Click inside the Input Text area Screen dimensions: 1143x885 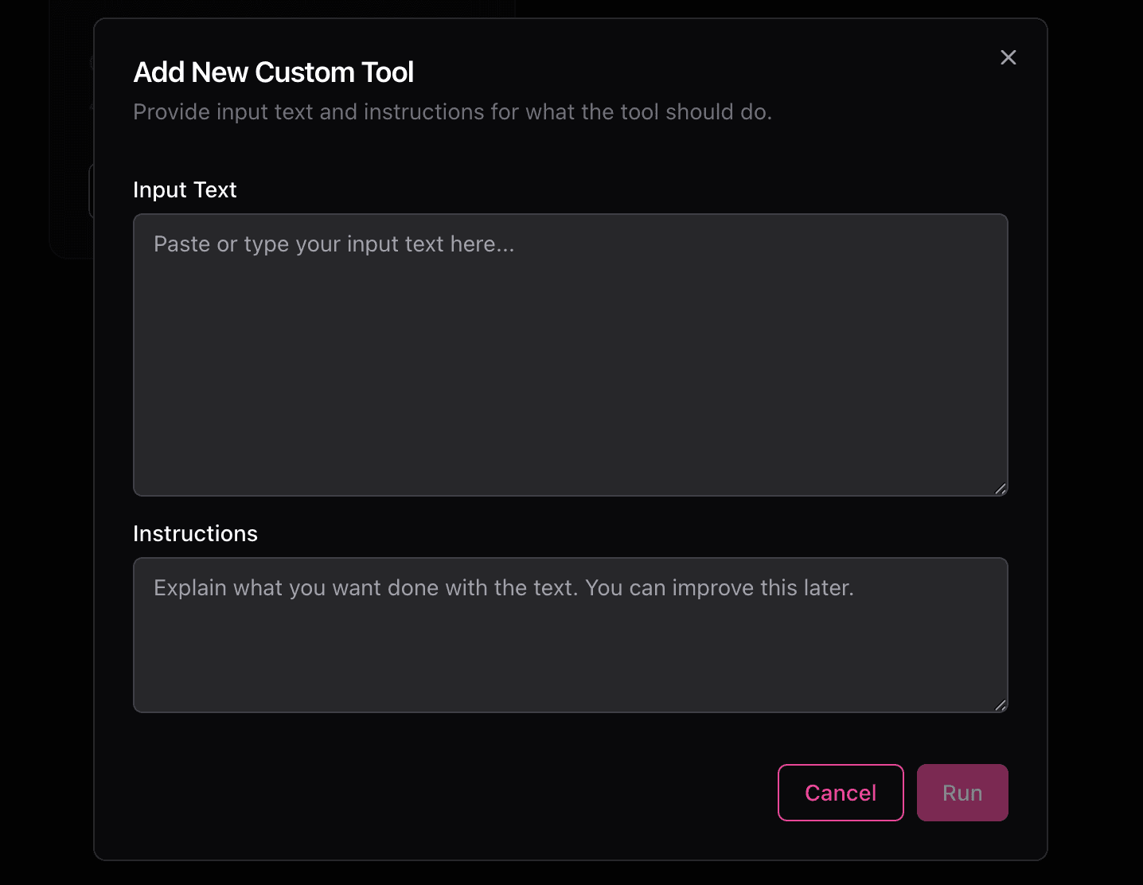click(x=570, y=354)
